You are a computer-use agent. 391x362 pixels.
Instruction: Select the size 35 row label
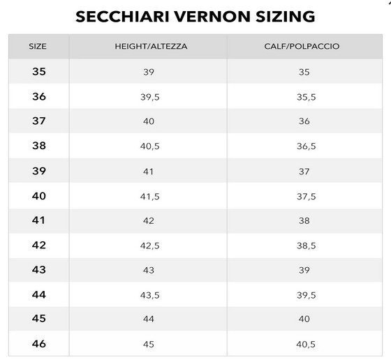pyautogui.click(x=39, y=72)
